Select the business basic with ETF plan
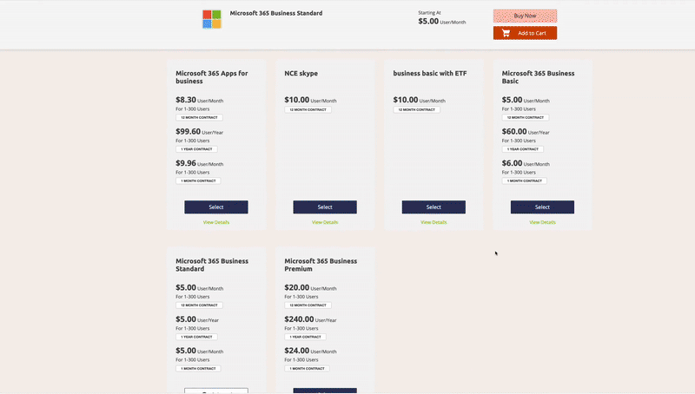The width and height of the screenshot is (695, 394). point(434,207)
